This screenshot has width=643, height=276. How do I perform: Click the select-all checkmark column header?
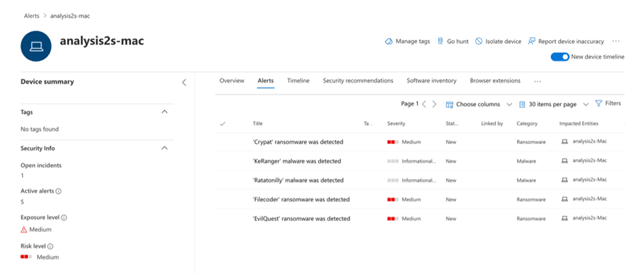[x=223, y=123]
